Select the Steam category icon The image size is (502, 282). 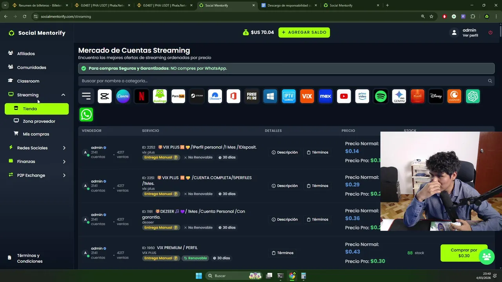(196, 96)
